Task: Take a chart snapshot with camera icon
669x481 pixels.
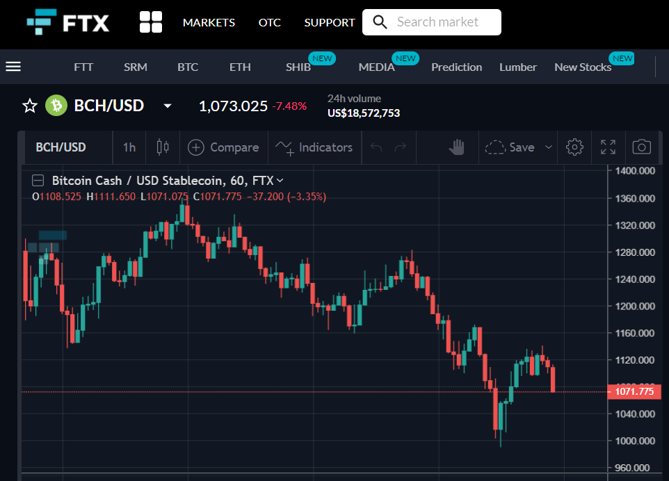Action: click(x=641, y=147)
